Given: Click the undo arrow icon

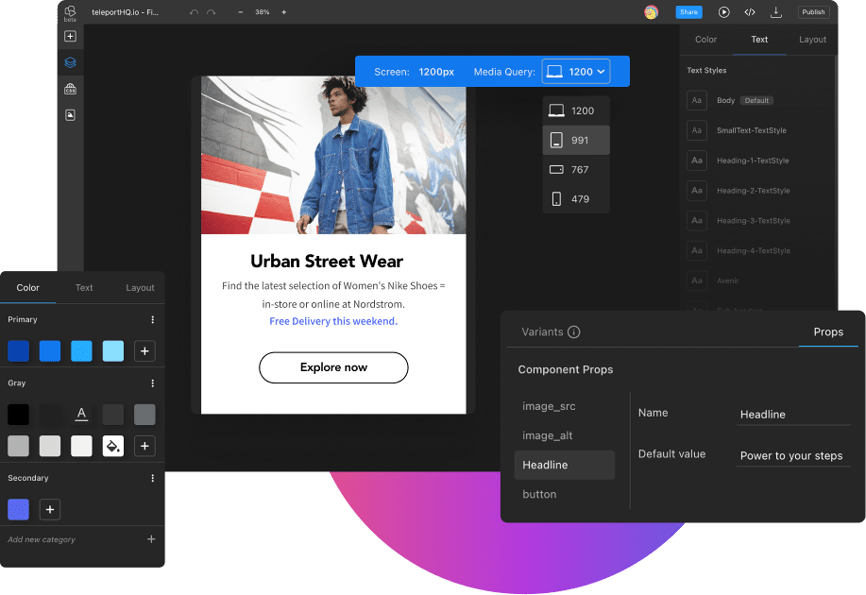Looking at the screenshot, I should (x=195, y=12).
